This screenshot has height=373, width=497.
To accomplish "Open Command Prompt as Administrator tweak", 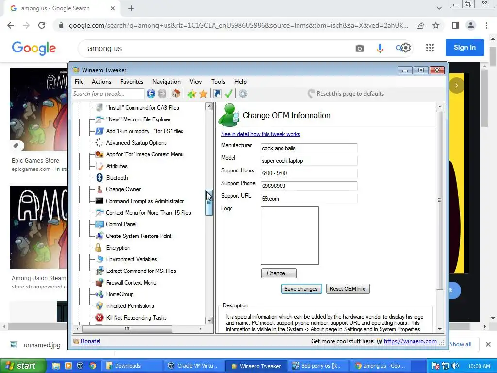I will 145,201.
